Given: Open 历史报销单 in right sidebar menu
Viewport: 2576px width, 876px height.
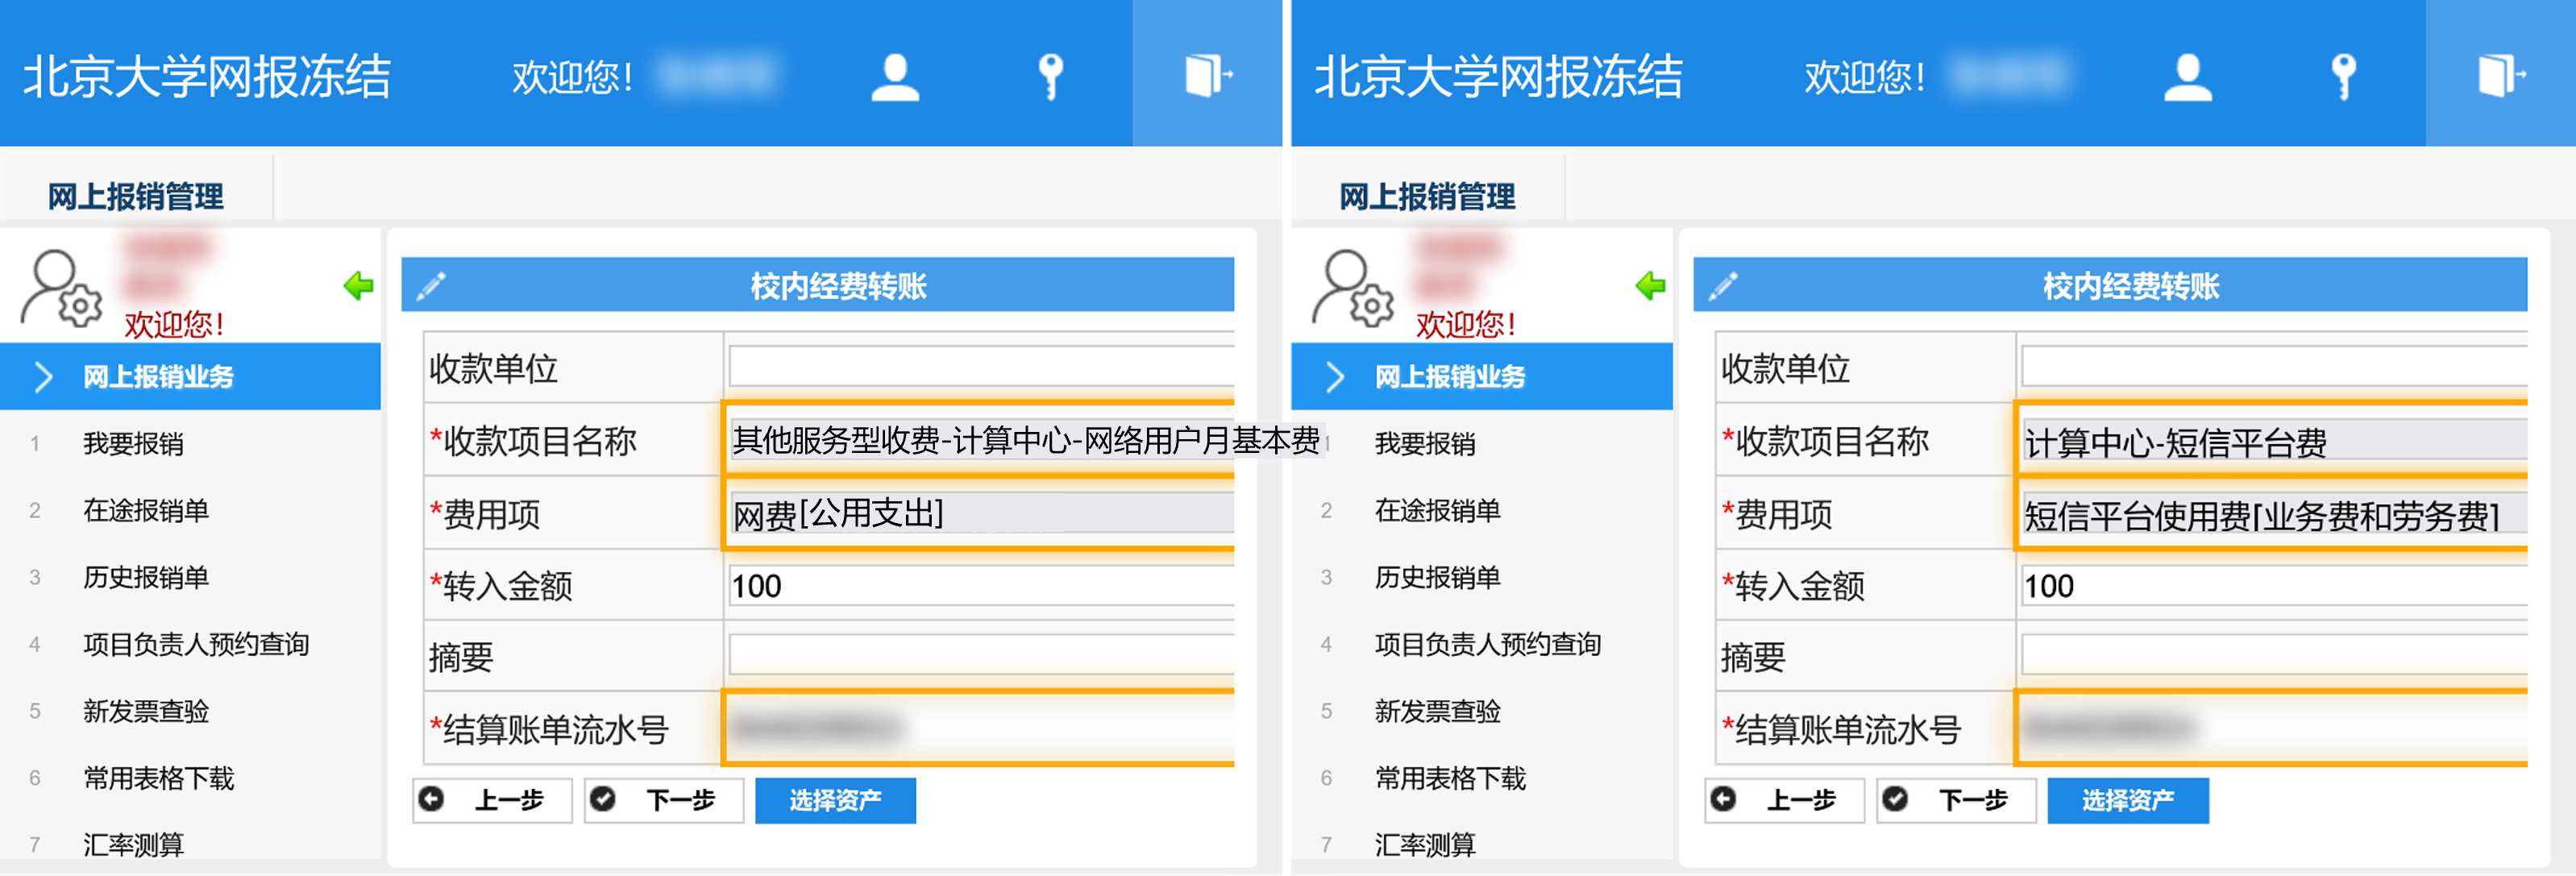Looking at the screenshot, I should click(x=1437, y=577).
